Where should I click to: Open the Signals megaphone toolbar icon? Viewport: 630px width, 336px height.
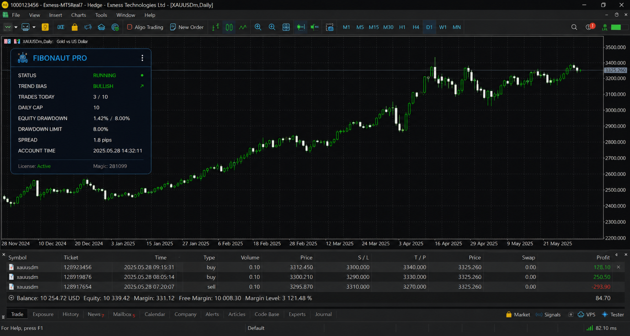point(88,27)
